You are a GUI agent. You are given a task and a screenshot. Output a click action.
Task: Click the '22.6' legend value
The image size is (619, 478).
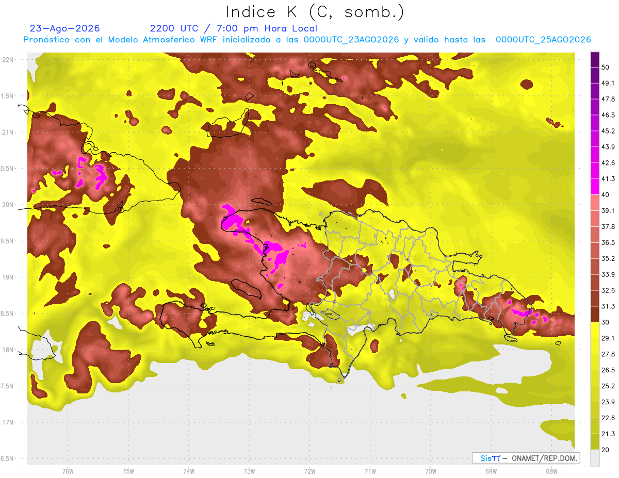click(608, 418)
